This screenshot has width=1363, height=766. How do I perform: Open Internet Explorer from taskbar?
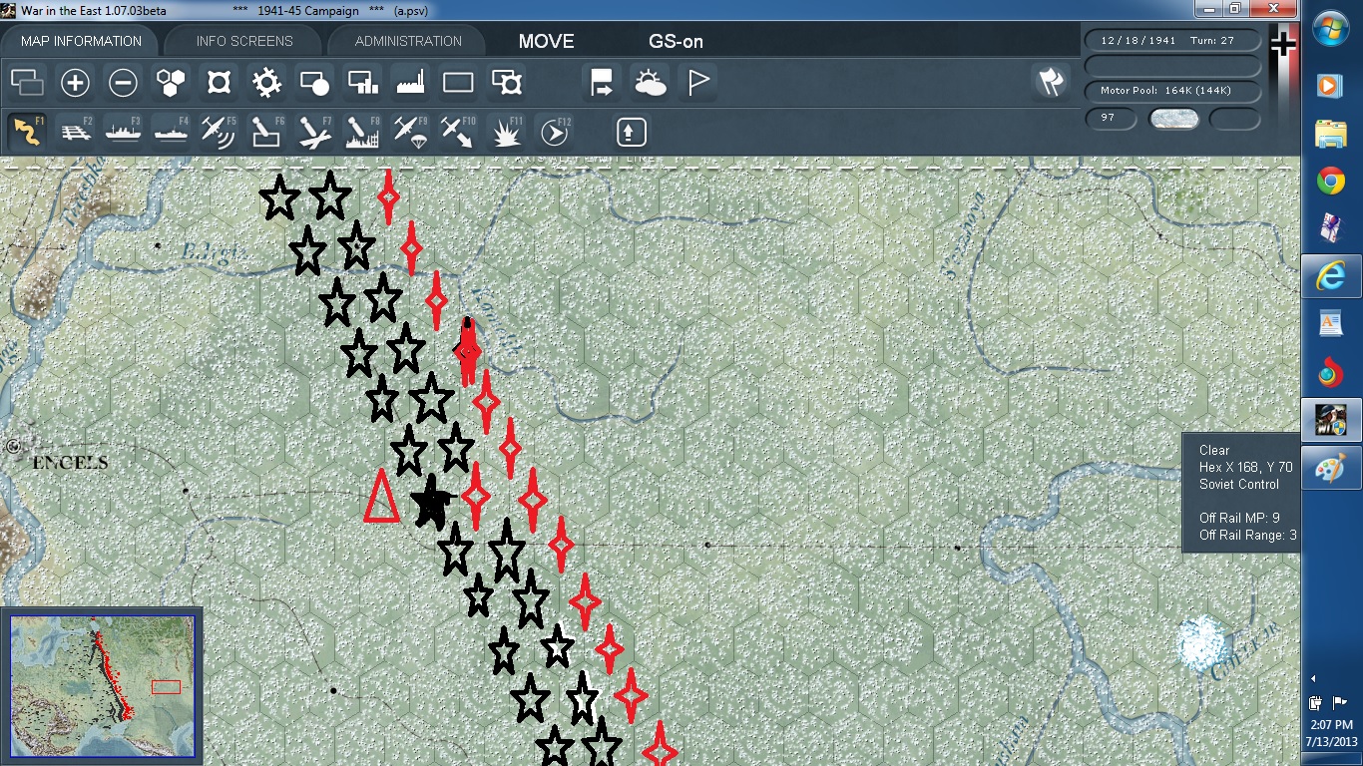point(1331,276)
